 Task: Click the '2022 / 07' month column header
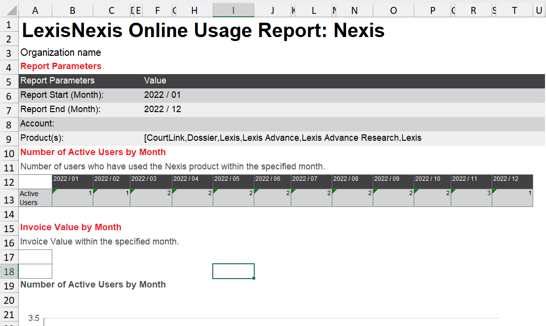coord(312,182)
